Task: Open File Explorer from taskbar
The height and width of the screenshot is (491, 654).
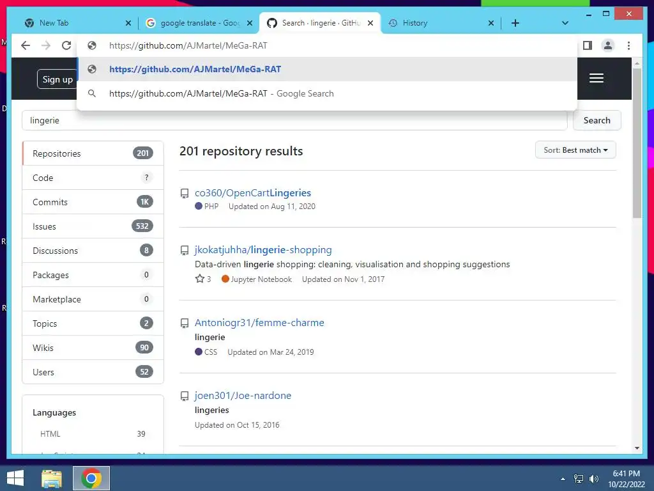Action: tap(52, 478)
